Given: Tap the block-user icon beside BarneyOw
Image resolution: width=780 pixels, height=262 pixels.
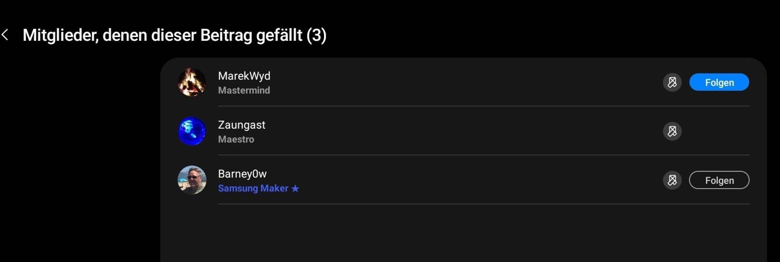Looking at the screenshot, I should pyautogui.click(x=672, y=180).
